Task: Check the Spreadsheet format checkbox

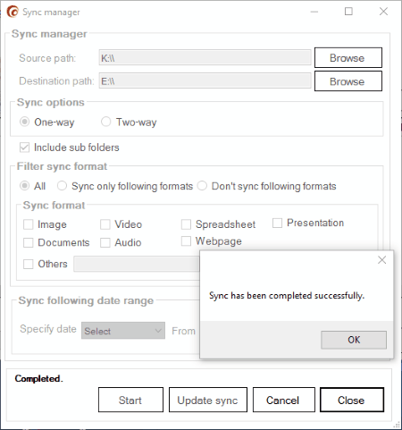Action: click(x=186, y=224)
